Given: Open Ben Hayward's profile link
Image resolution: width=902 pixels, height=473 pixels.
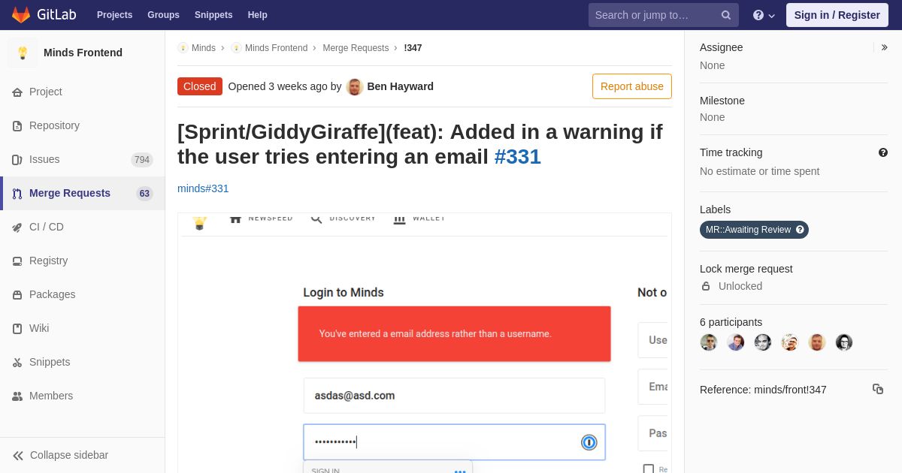Looking at the screenshot, I should [x=400, y=86].
